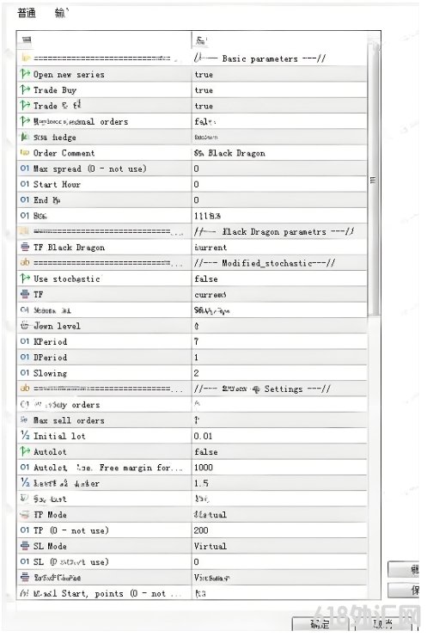Viewport: 427px width, 637px height.
Task: Select the SL Mode label
Action: tap(50, 546)
